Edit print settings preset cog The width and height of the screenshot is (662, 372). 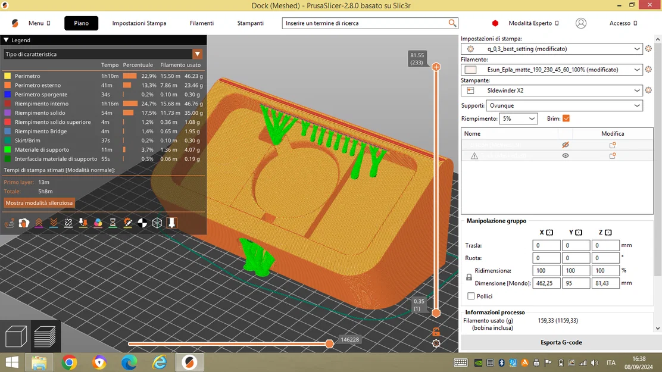coord(649,49)
